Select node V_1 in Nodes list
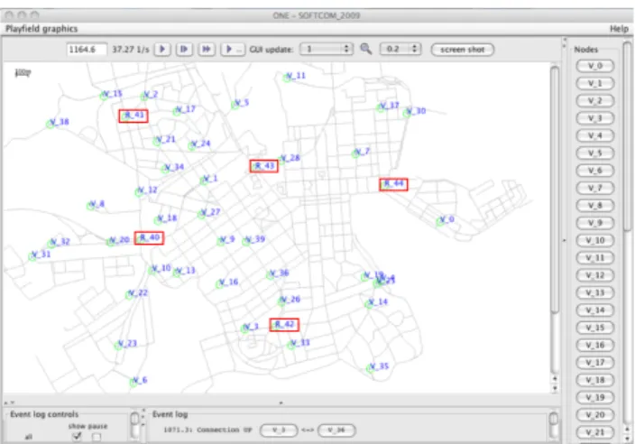635x444 pixels. pos(595,83)
